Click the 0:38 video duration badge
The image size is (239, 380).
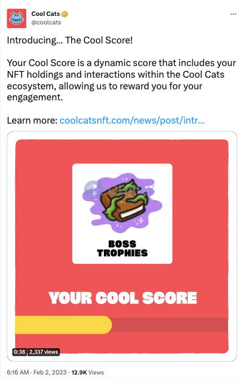[20, 352]
